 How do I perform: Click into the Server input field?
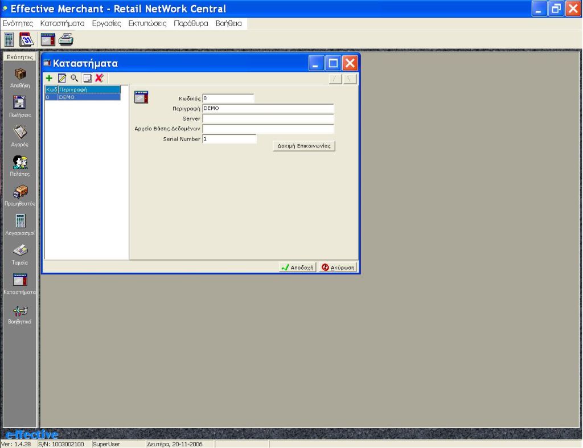[x=268, y=118]
